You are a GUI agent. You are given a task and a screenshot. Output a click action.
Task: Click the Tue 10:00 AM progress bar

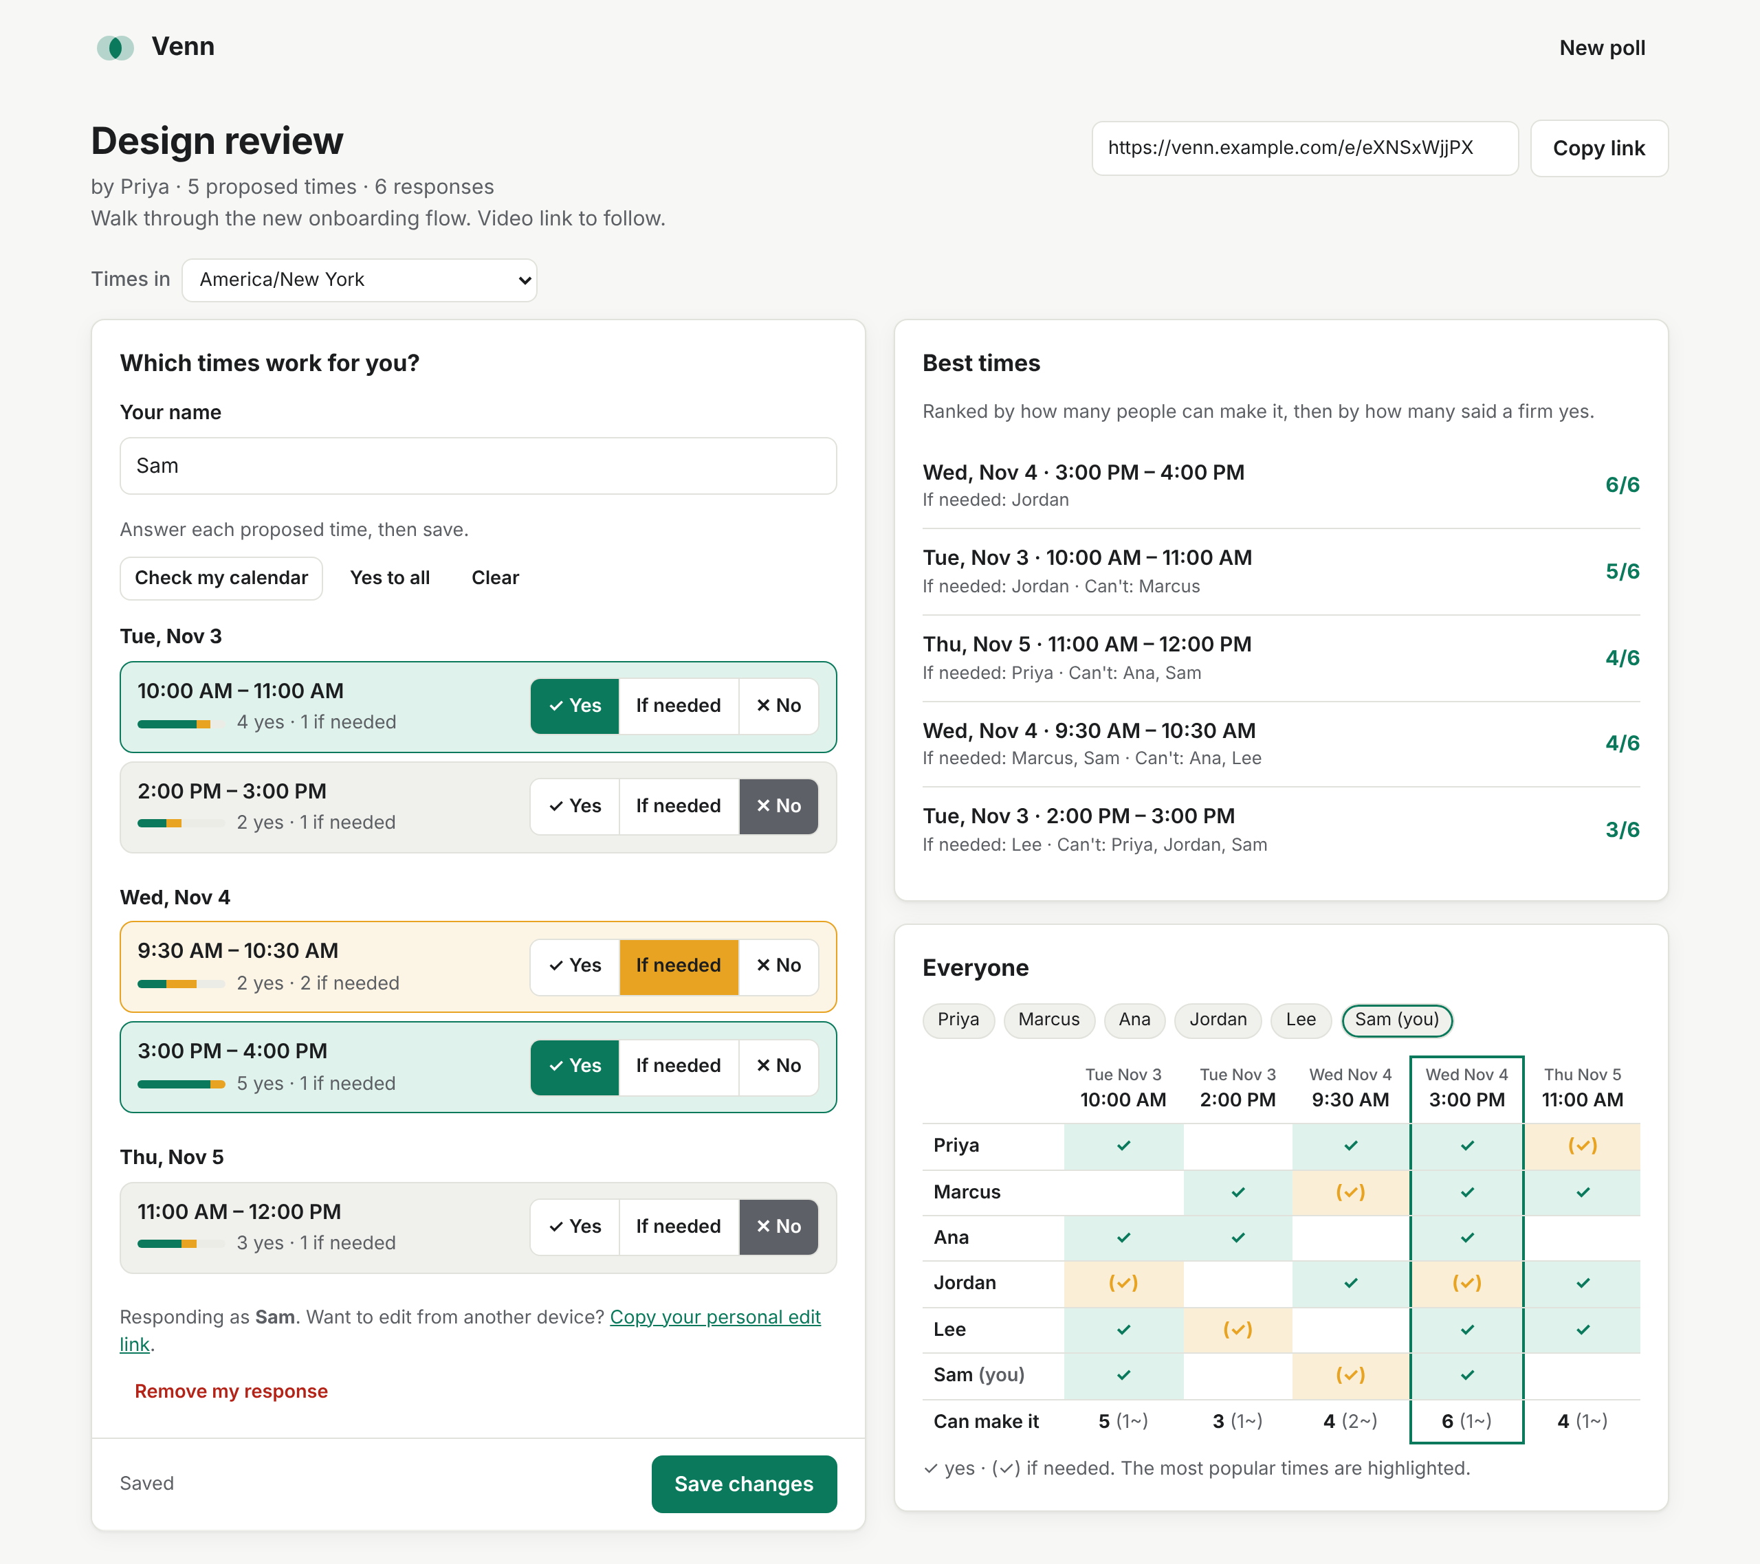coord(181,724)
